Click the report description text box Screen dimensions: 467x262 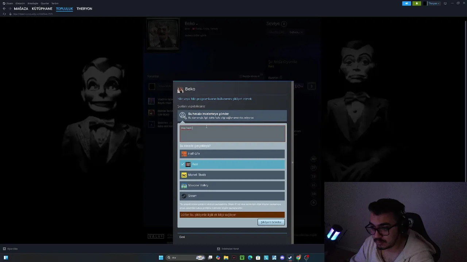pyautogui.click(x=232, y=134)
